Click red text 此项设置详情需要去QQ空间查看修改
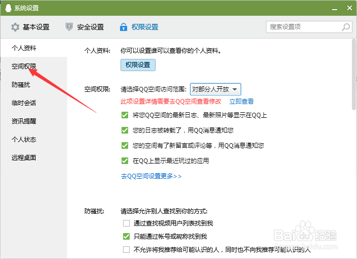 pyautogui.click(x=171, y=102)
